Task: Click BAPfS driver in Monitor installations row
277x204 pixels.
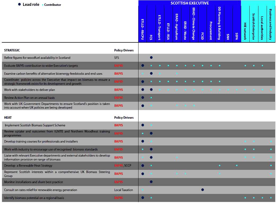Action: (119, 182)
